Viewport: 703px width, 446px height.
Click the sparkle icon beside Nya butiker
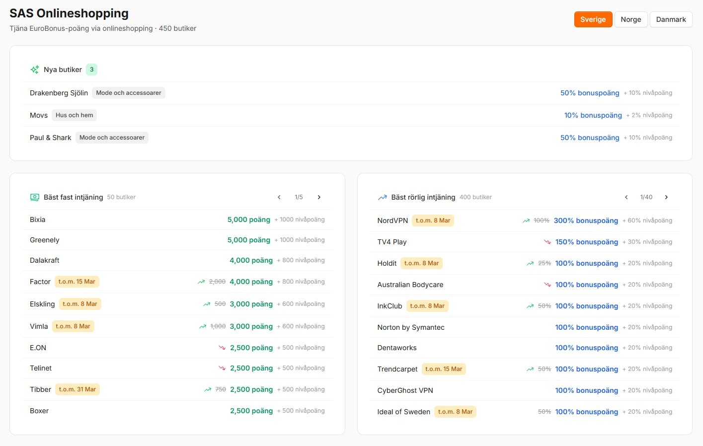point(34,70)
